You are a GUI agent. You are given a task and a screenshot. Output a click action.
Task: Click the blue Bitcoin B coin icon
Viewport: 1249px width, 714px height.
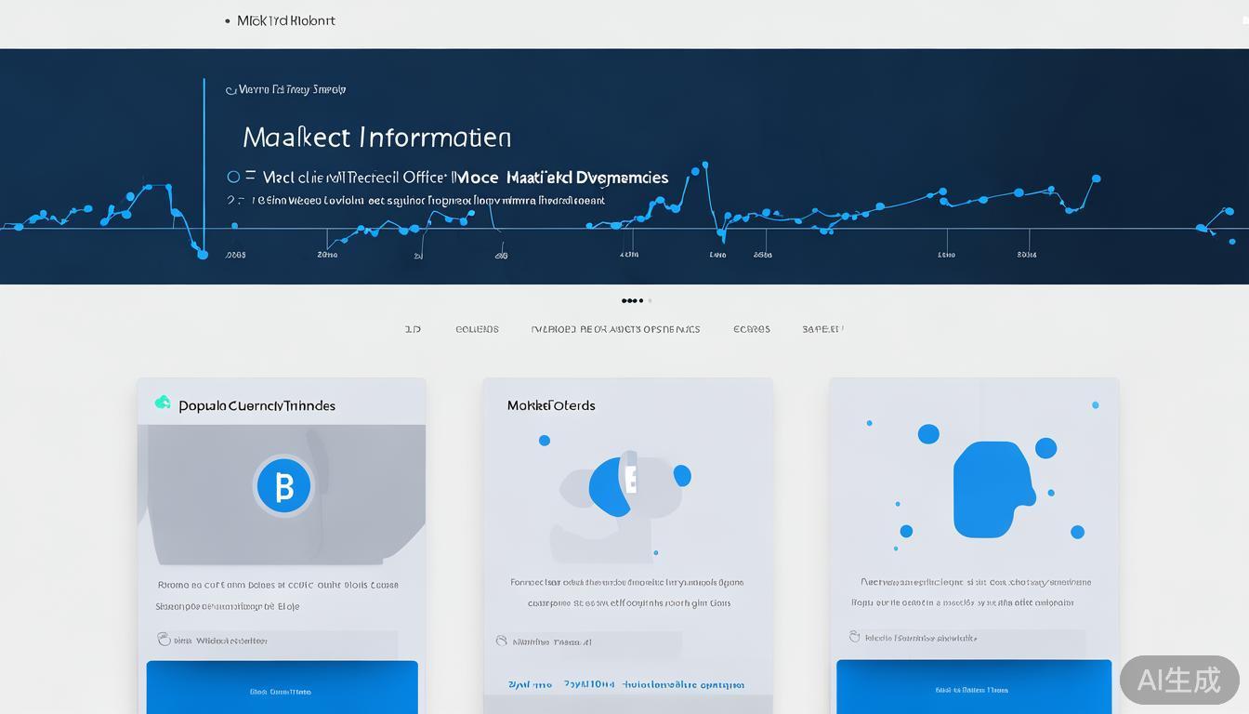coord(283,485)
